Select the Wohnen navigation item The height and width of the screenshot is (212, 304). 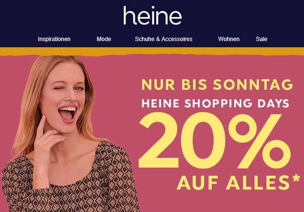tap(229, 39)
